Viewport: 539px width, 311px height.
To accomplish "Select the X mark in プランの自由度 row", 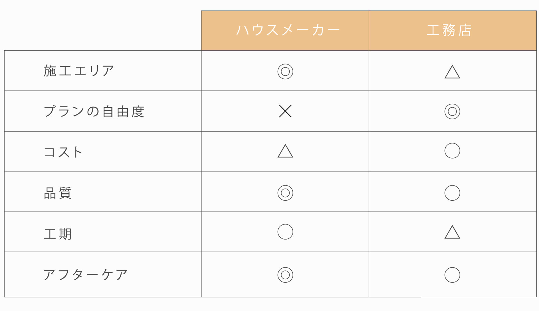I will pos(285,111).
